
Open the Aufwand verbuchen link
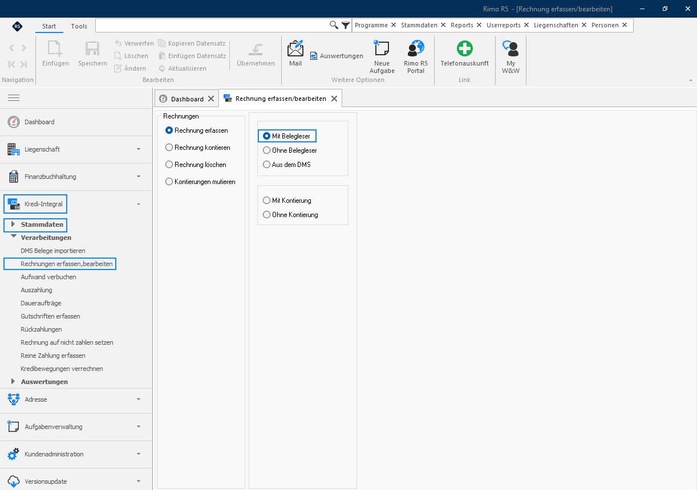click(x=48, y=277)
